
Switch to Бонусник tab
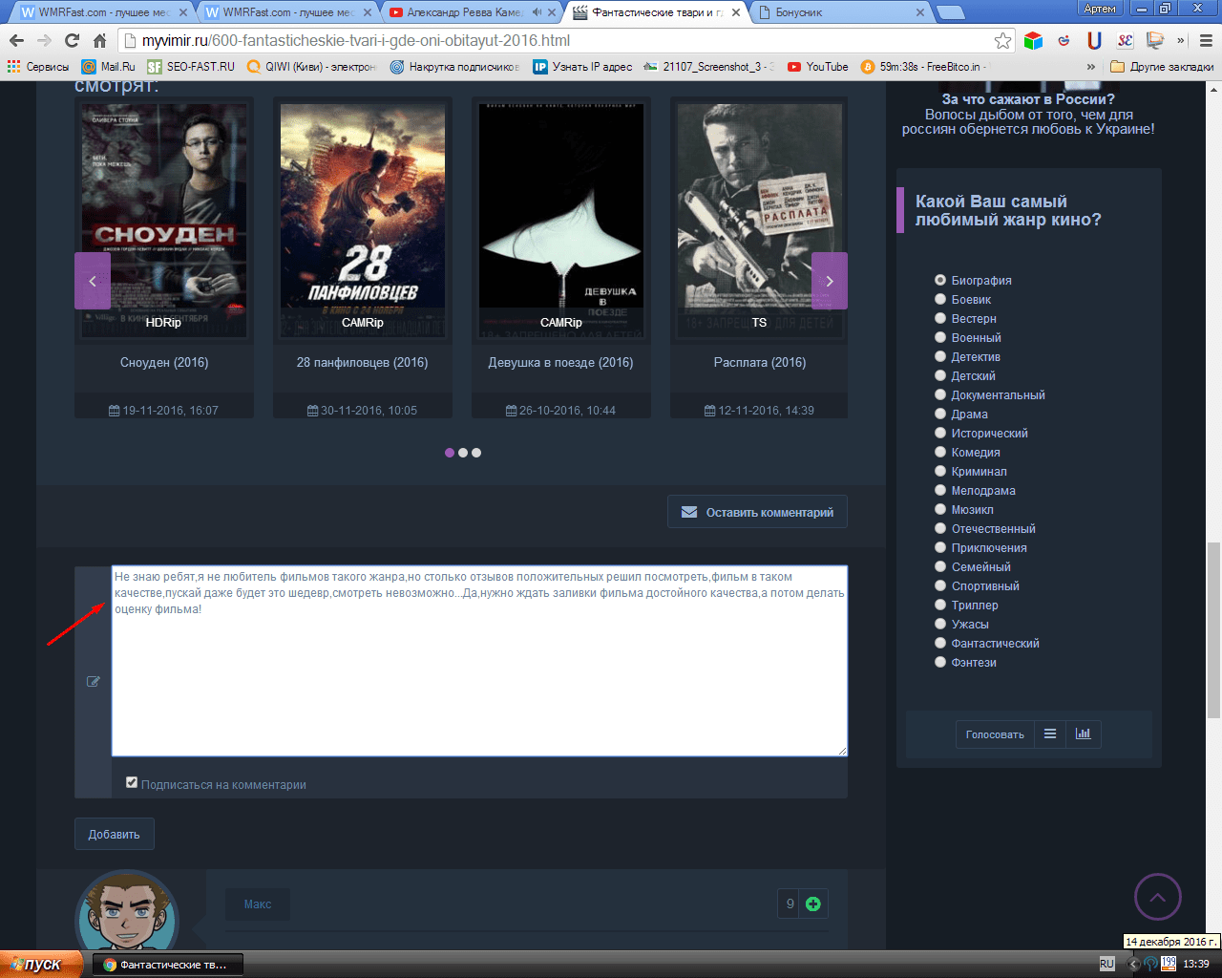[x=840, y=12]
